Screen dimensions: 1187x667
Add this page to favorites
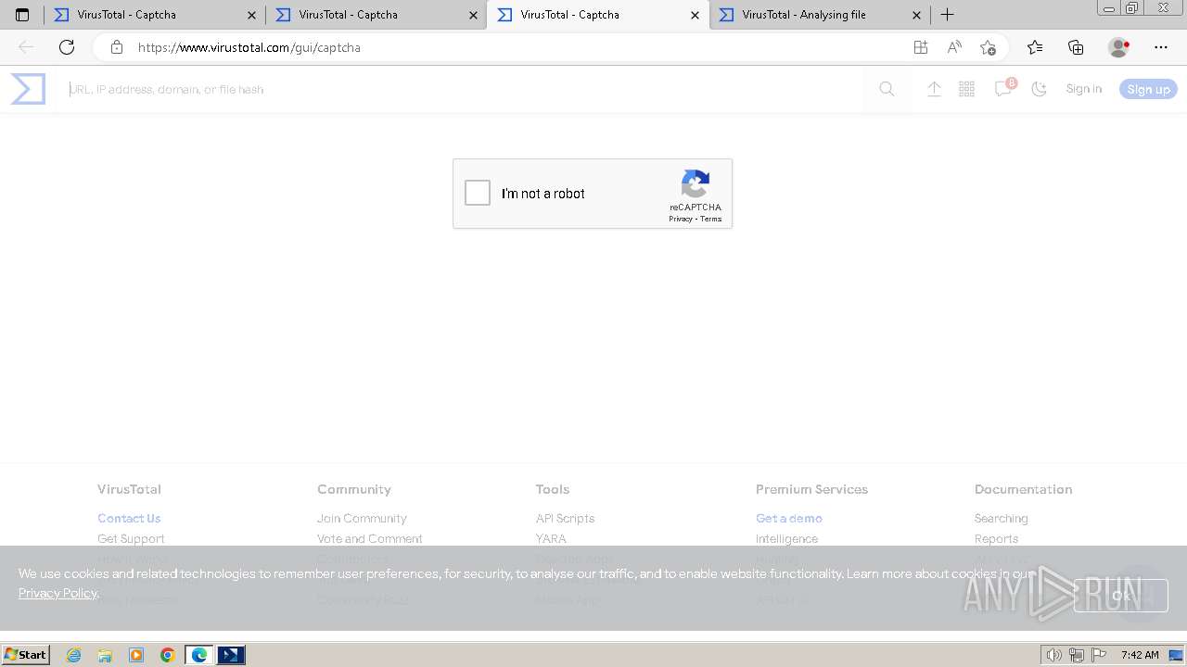pos(988,47)
